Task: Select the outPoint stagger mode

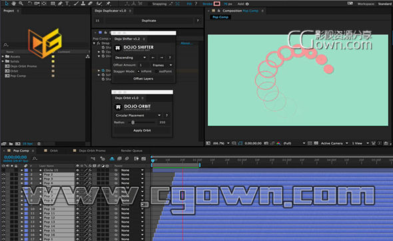Action: pyautogui.click(x=163, y=71)
